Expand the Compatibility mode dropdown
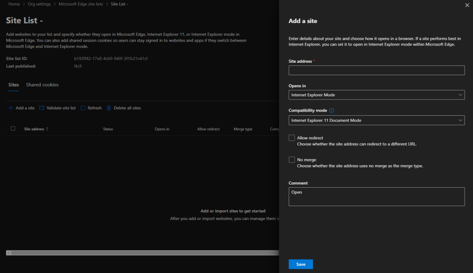Screen dimensions: 473x273 coord(376,120)
